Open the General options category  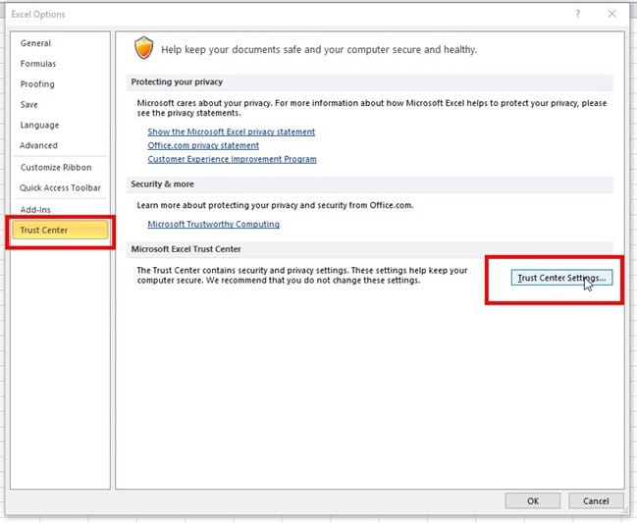click(35, 43)
